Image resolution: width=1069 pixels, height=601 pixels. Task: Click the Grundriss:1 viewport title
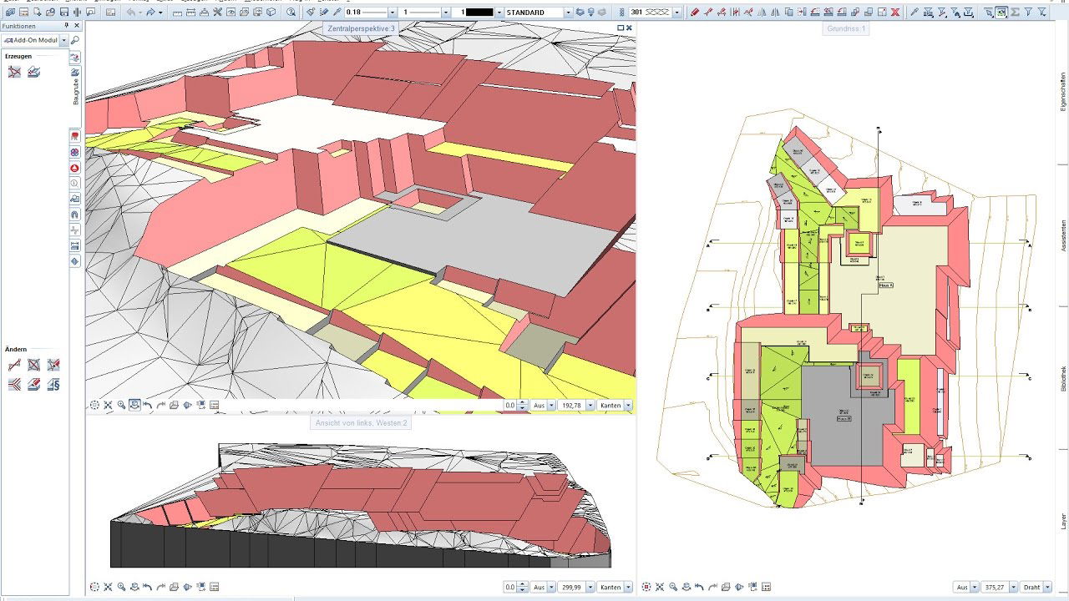click(847, 28)
